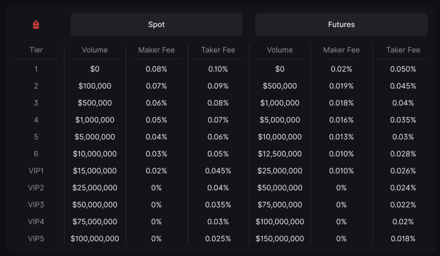
Task: Click the Spot Volume column header
Action: [95, 50]
